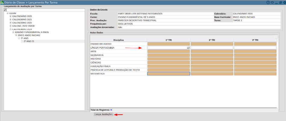Click the grid corner options box
The image size is (286, 121).
276,37
